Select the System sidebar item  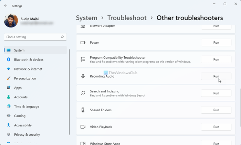(19, 50)
